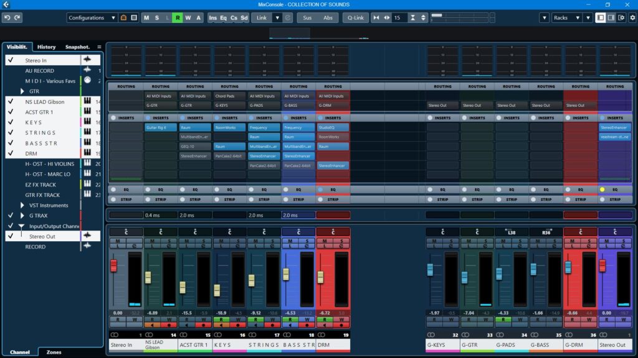Click the Q-Link button
638x358 pixels.
[x=355, y=18]
